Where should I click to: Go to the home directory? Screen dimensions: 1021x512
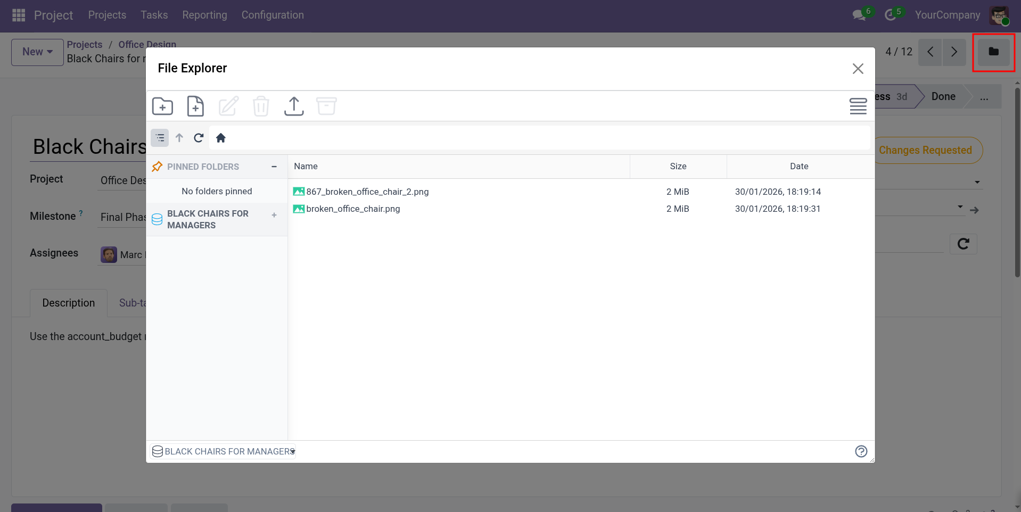[x=221, y=138]
